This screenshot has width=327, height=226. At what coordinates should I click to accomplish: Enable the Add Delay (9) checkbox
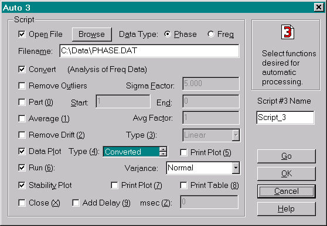76,203
